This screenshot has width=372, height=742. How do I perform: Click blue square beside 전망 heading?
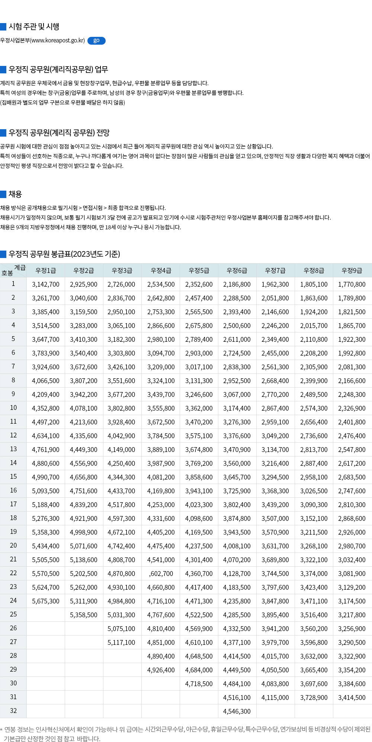[x=3, y=133]
